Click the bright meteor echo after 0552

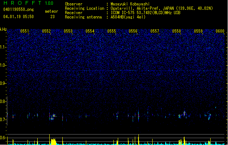[x=53, y=117]
